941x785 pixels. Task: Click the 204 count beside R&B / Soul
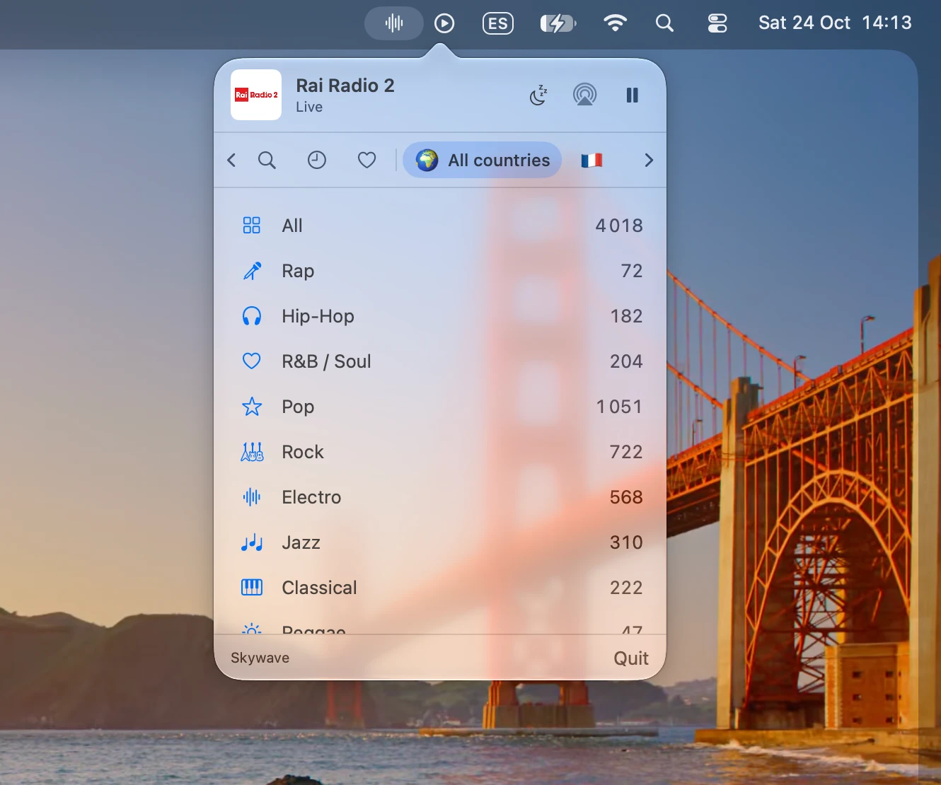[626, 361]
